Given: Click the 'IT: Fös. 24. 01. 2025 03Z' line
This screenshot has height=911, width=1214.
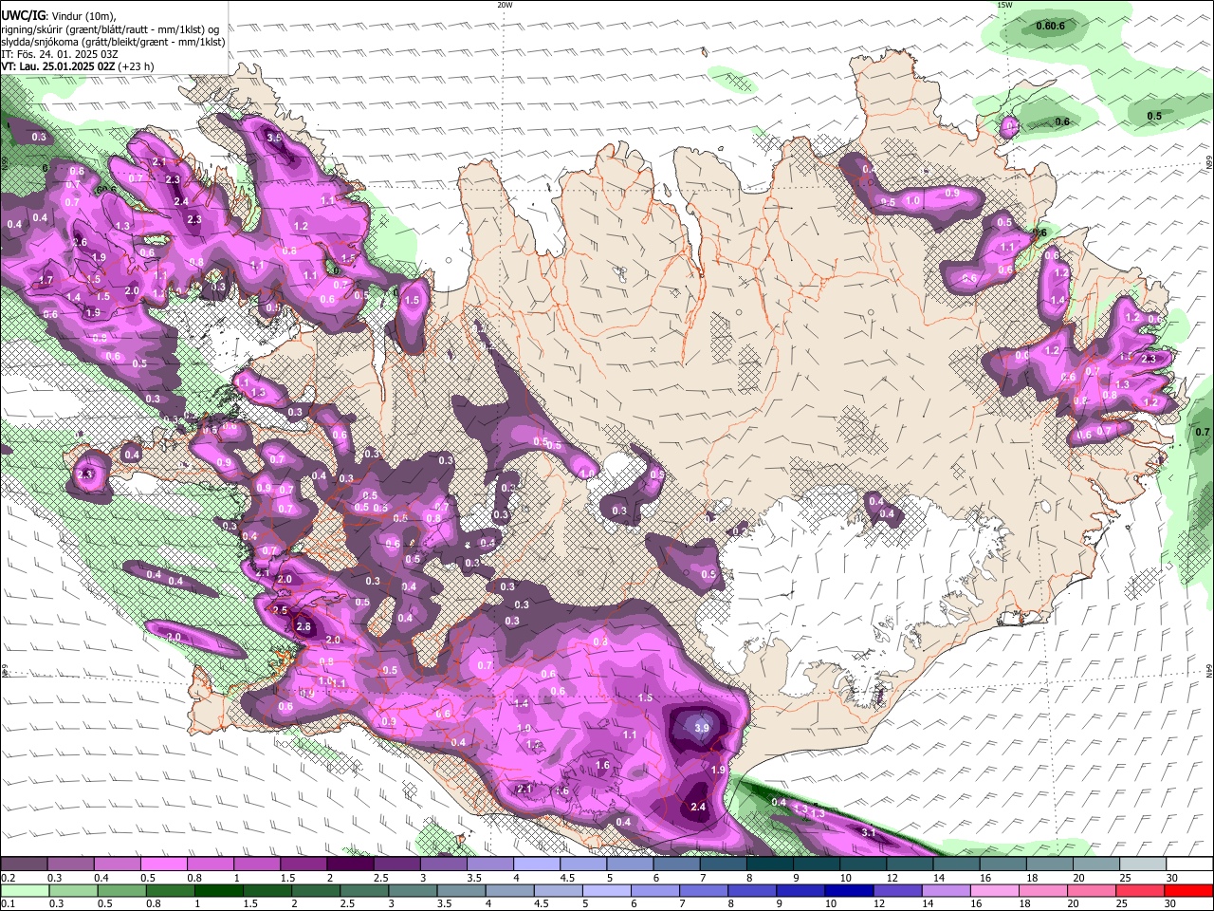Looking at the screenshot, I should click(60, 54).
